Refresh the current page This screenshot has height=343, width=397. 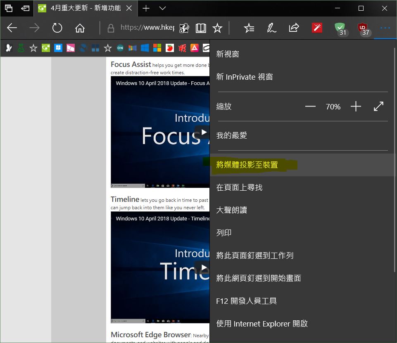[57, 28]
